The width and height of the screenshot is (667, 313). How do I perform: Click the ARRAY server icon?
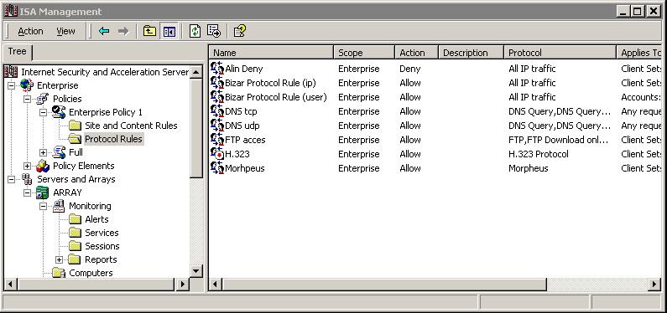coord(43,192)
